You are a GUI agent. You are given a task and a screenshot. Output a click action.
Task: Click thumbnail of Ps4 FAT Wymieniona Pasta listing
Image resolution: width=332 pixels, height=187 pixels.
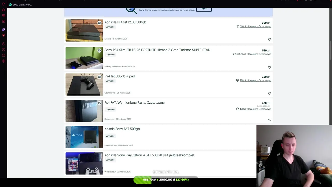tap(84, 111)
